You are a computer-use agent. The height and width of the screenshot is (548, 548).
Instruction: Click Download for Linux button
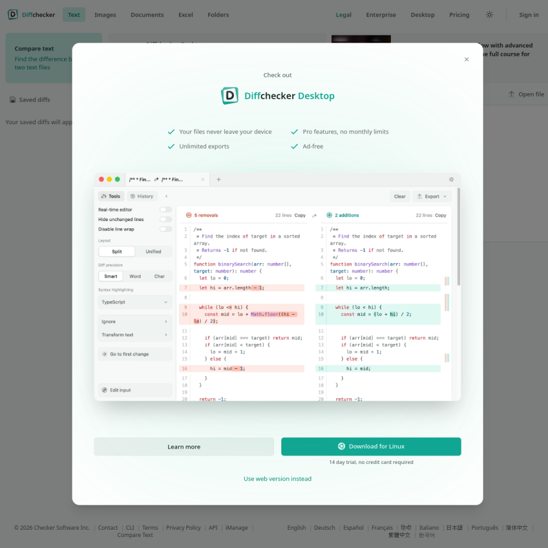[x=371, y=447]
